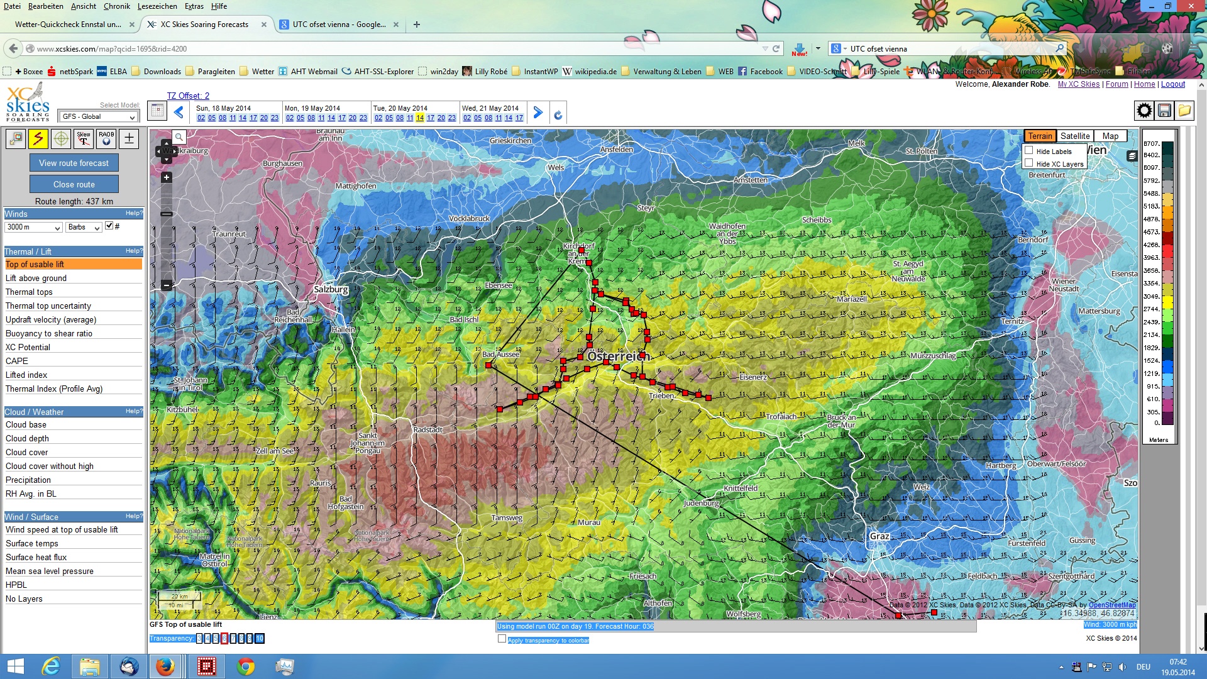Open the My XC Skies link

(1079, 84)
